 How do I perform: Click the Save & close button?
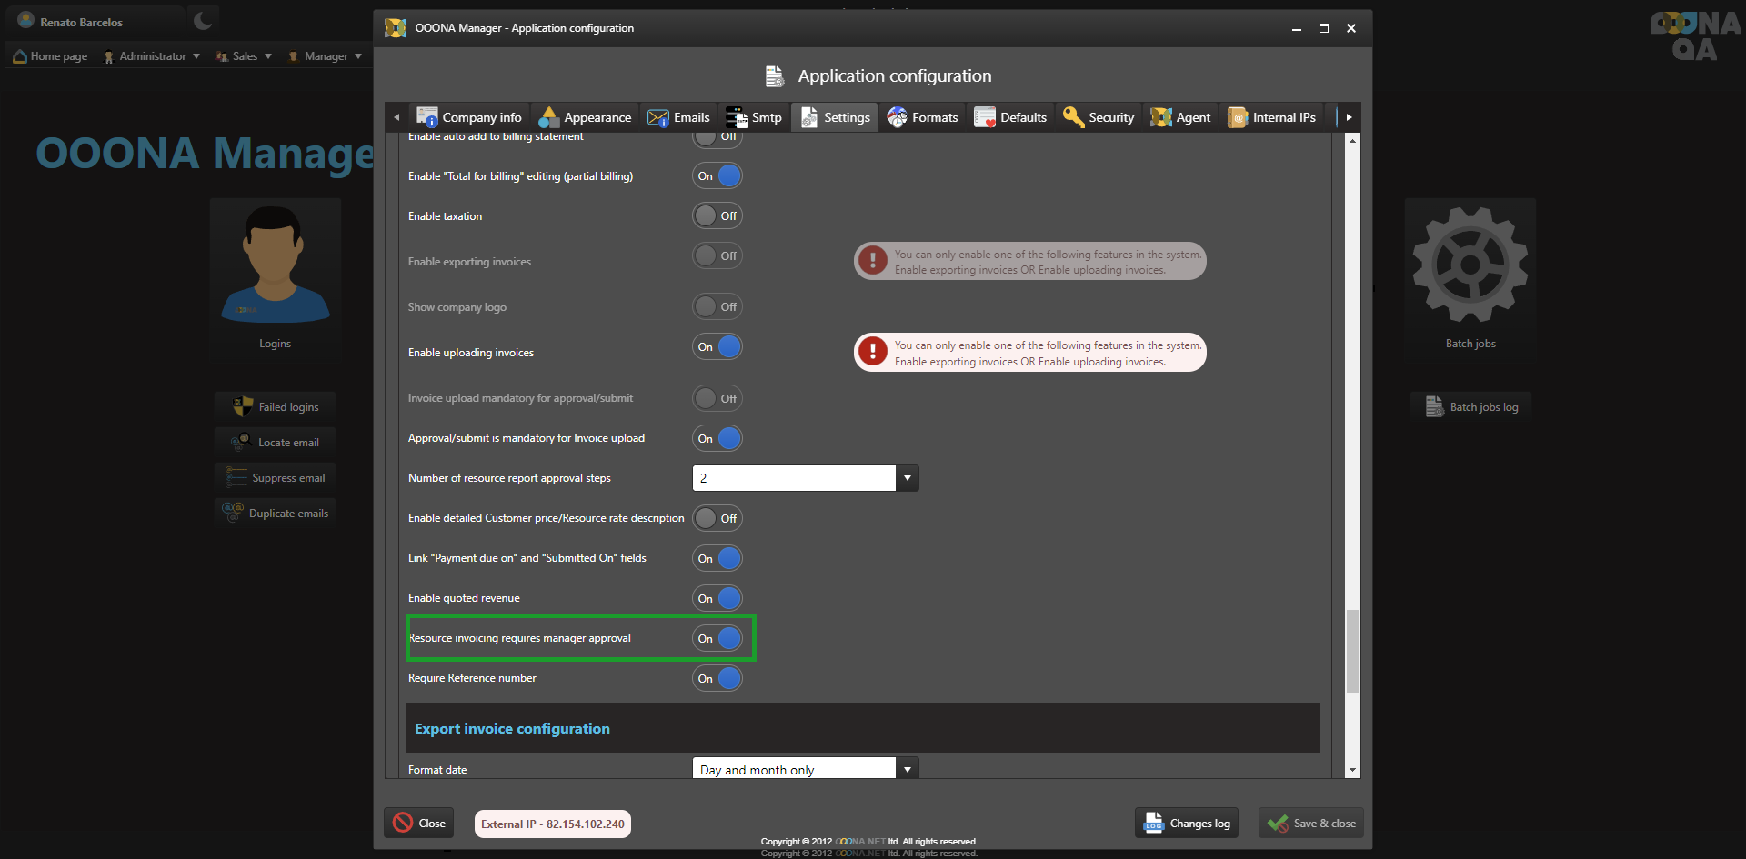coord(1311,824)
